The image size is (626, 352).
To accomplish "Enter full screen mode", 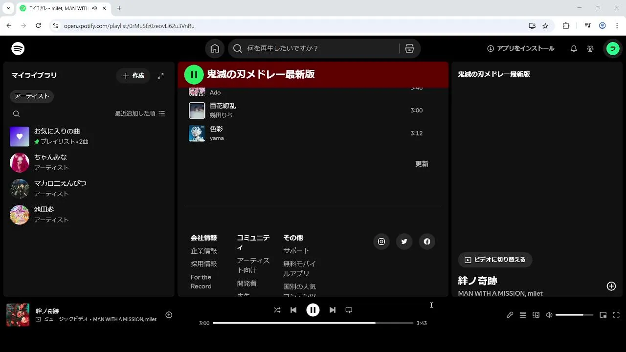I will [616, 315].
